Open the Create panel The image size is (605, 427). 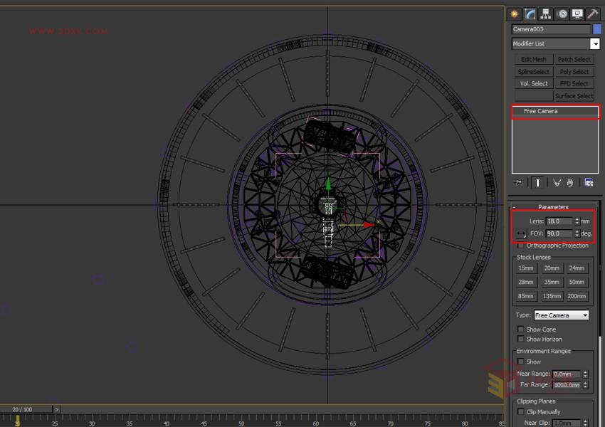point(515,14)
